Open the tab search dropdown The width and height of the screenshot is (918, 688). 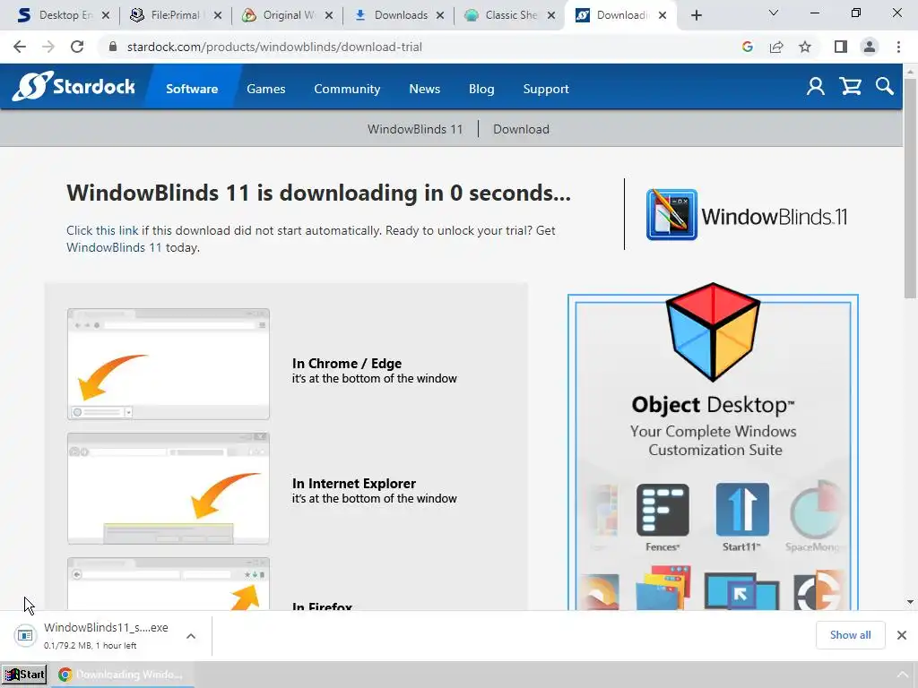click(774, 13)
